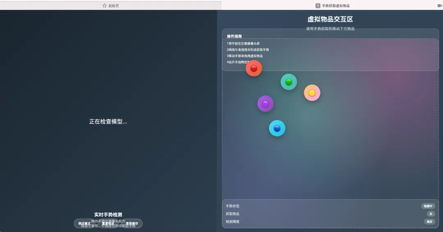Pick the yellow ball on peach circle
Viewport: 443px width, 232px height.
tap(312, 93)
